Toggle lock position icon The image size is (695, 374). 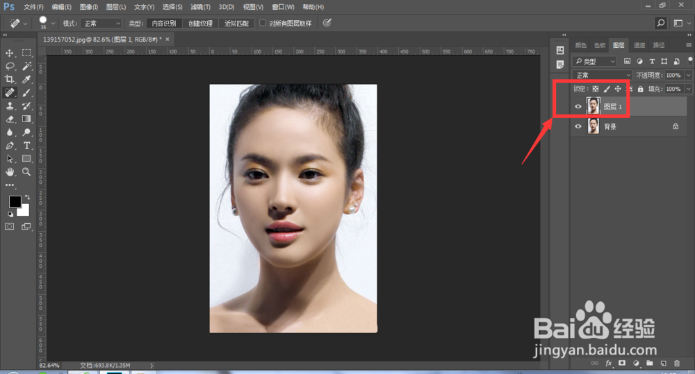pyautogui.click(x=618, y=89)
